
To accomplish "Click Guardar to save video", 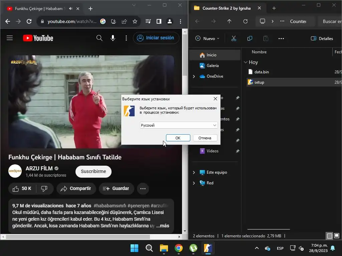I will point(116,189).
